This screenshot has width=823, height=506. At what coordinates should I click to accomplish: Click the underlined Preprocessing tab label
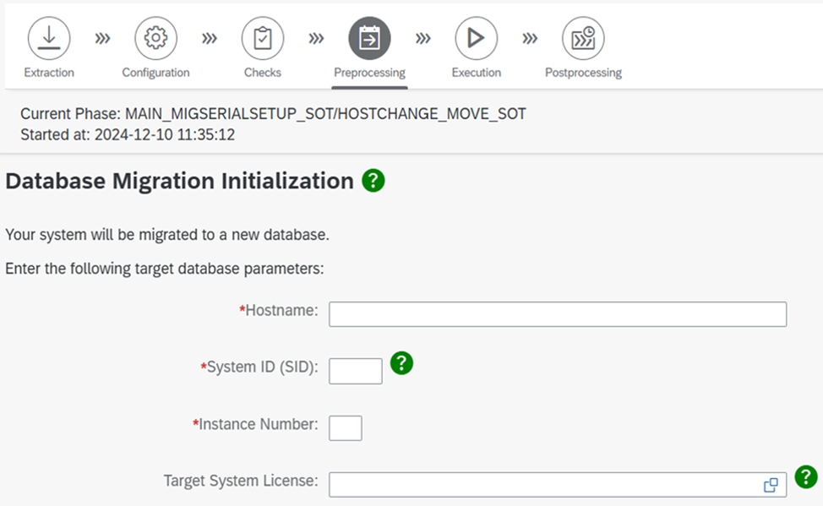pos(369,73)
